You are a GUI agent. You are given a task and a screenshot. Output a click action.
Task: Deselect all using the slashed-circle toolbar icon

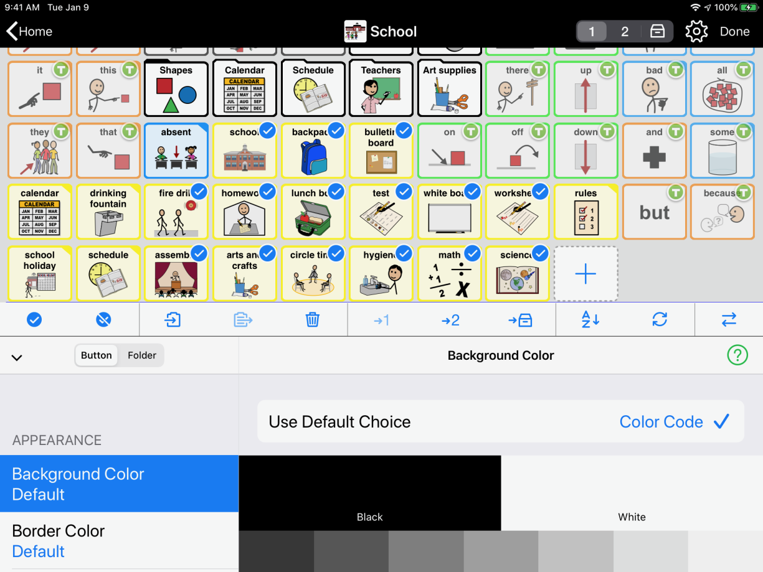pyautogui.click(x=103, y=319)
